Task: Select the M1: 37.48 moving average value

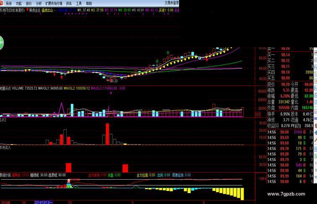Action: (x=84, y=10)
